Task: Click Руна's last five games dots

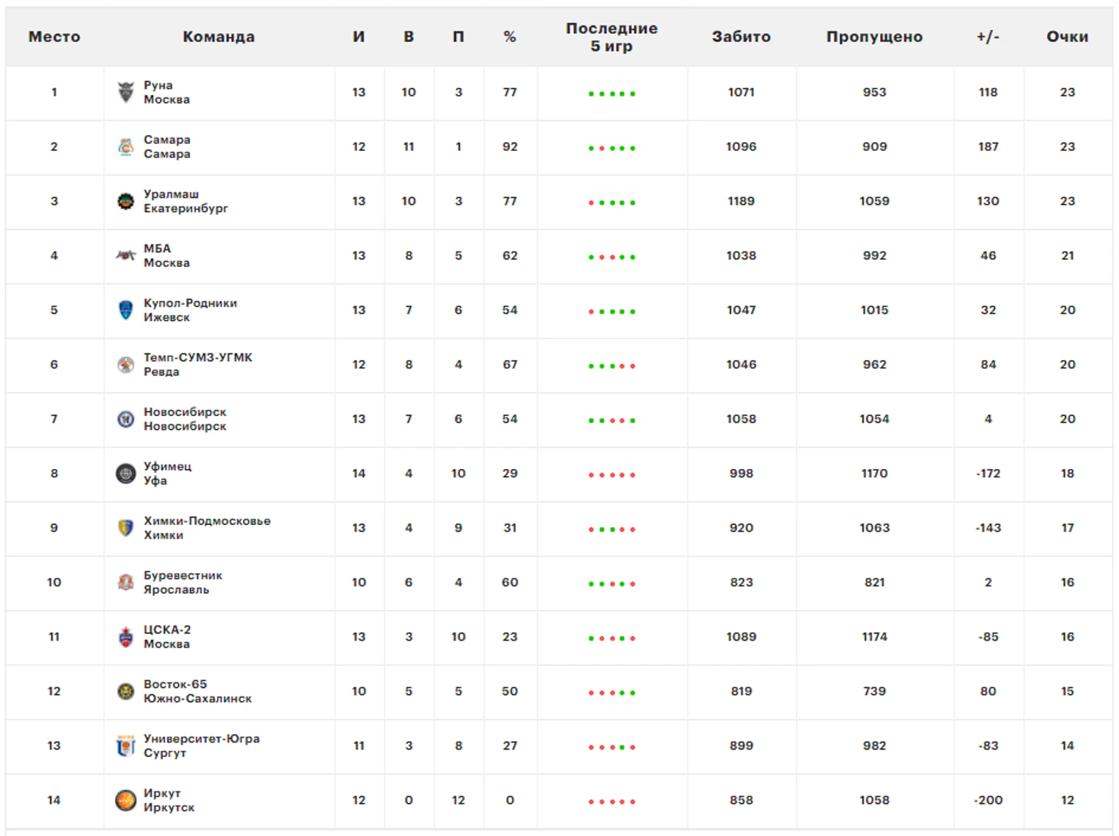Action: 612,93
